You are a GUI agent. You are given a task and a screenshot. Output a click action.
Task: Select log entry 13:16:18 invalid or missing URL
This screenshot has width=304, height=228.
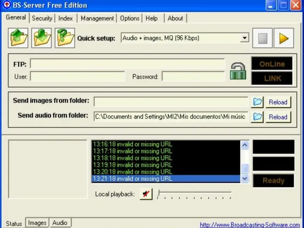coord(166,144)
